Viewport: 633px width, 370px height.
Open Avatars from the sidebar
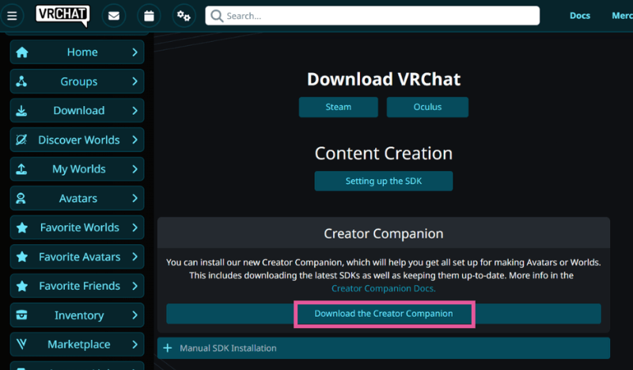(x=77, y=198)
